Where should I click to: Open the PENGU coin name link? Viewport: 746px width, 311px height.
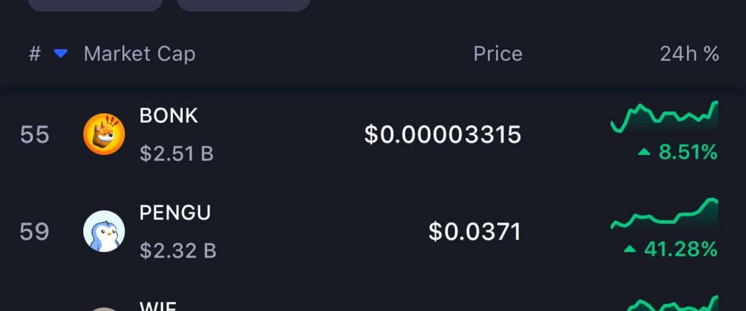click(x=175, y=213)
